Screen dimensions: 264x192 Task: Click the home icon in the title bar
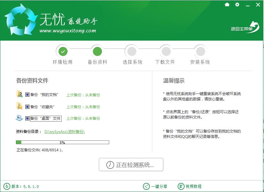tap(227, 5)
